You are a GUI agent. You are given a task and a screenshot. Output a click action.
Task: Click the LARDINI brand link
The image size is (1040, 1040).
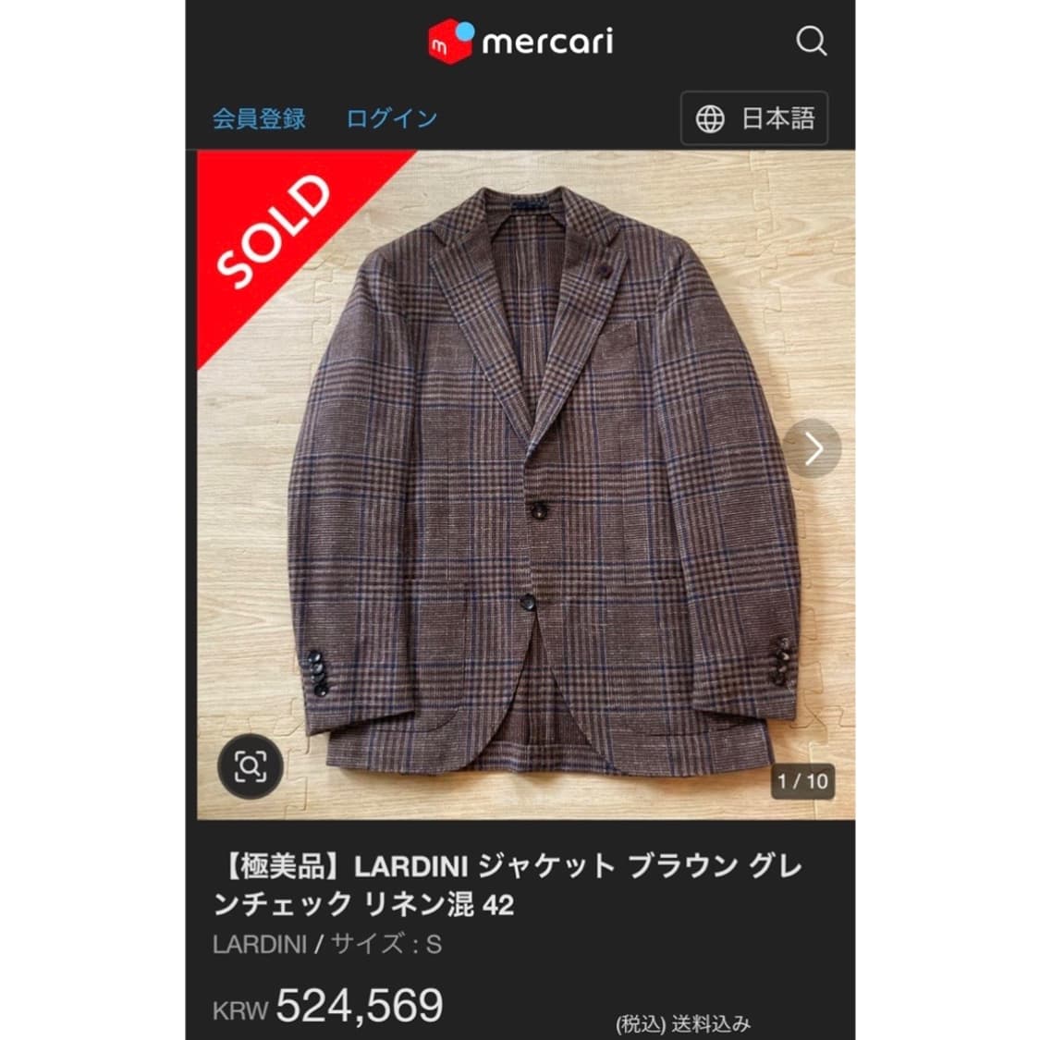tap(260, 944)
